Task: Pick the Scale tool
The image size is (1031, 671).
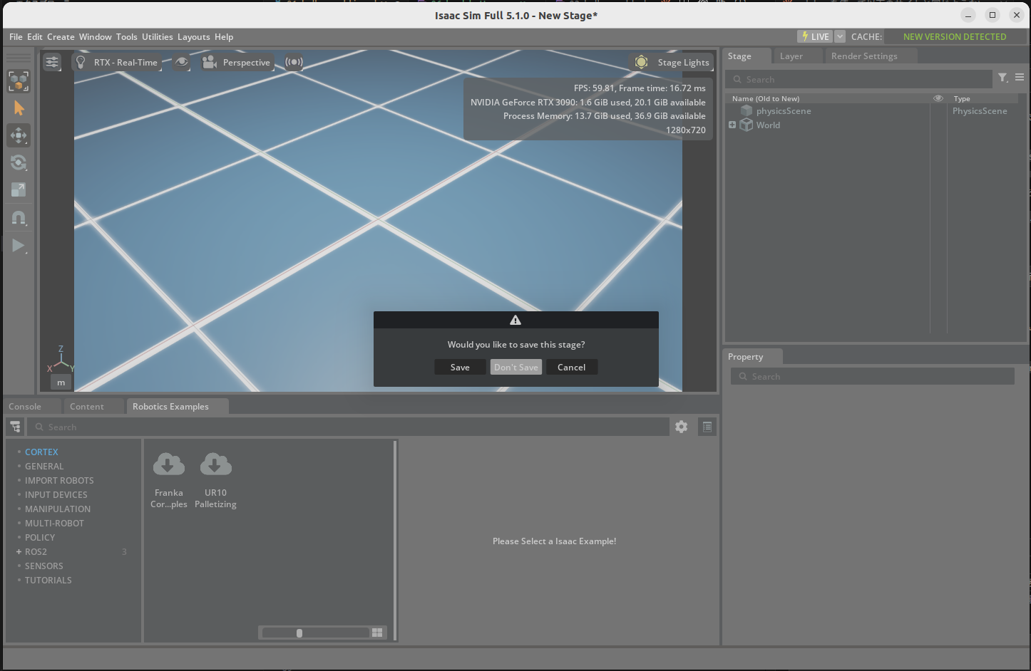Action: pyautogui.click(x=19, y=189)
